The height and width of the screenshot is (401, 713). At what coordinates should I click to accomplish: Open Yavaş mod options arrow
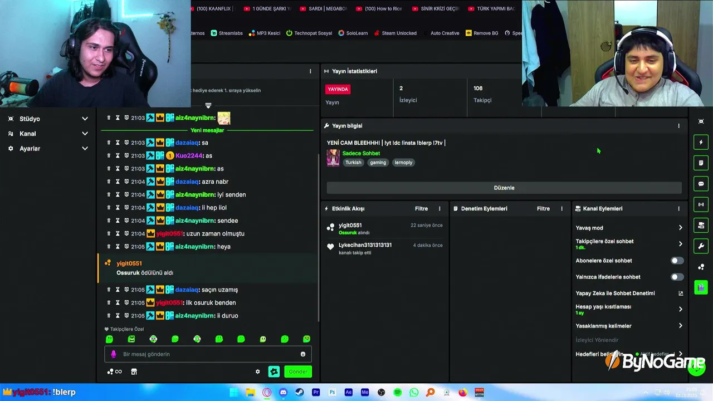pos(680,228)
